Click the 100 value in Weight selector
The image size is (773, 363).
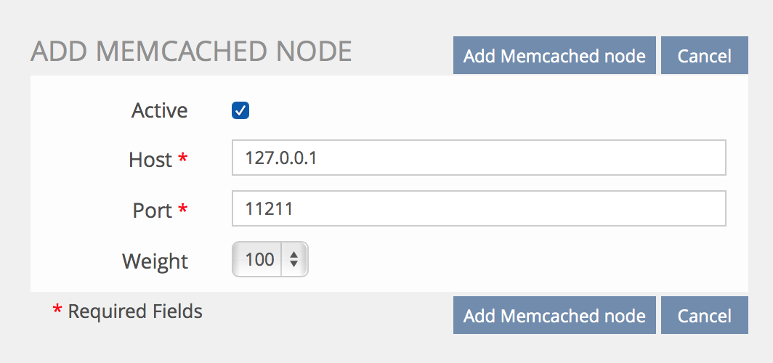(x=259, y=259)
